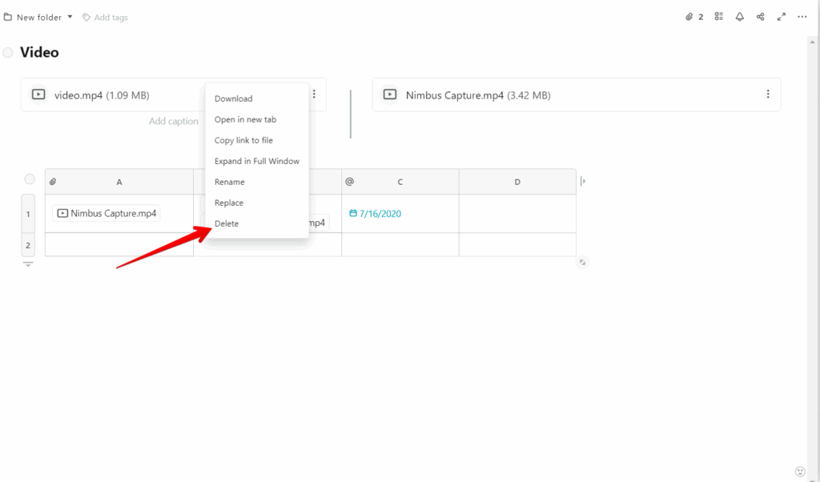Click Add caption under video.mp4
This screenshot has height=482, width=820.
click(173, 122)
